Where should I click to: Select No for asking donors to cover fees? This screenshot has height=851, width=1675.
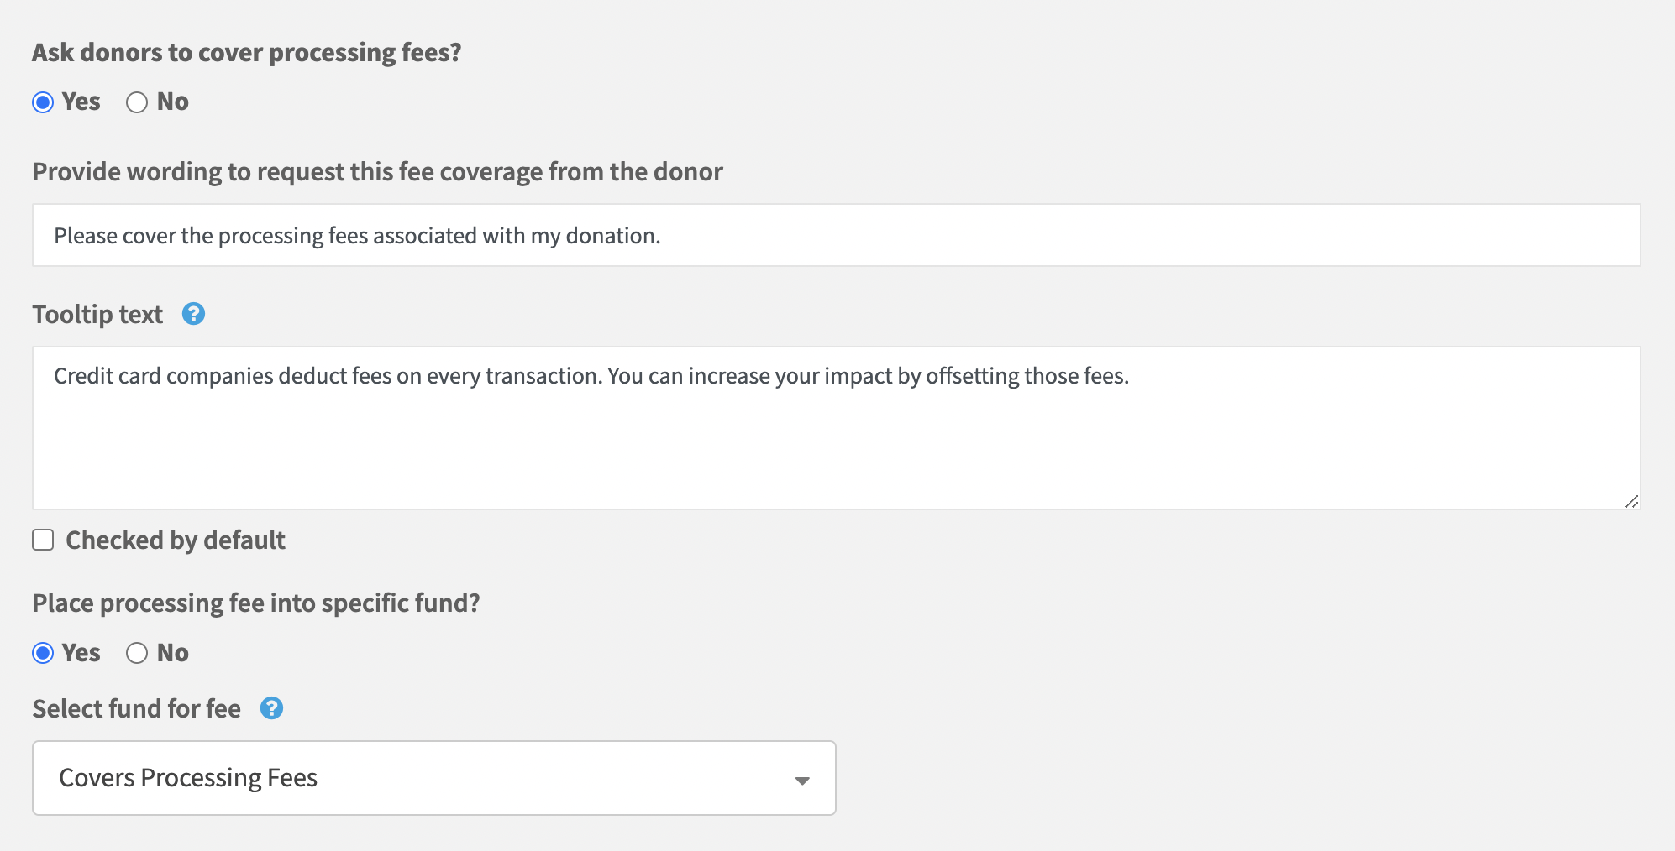click(137, 102)
